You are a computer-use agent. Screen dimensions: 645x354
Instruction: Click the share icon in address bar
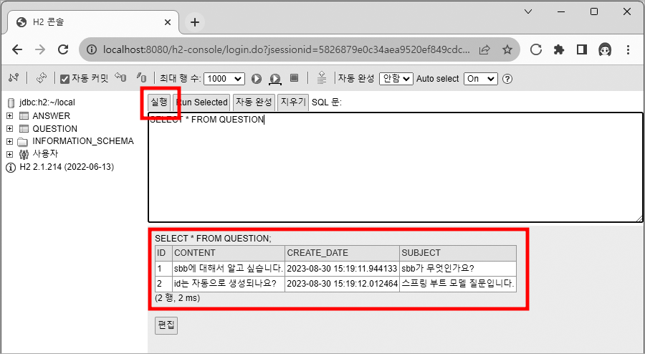484,49
